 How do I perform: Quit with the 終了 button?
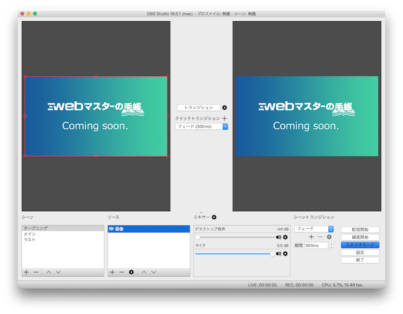360,260
